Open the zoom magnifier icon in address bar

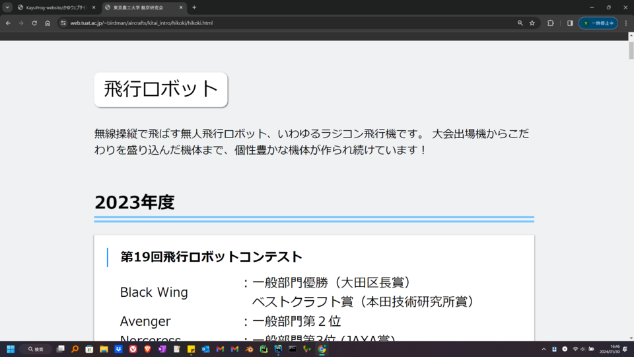point(520,23)
